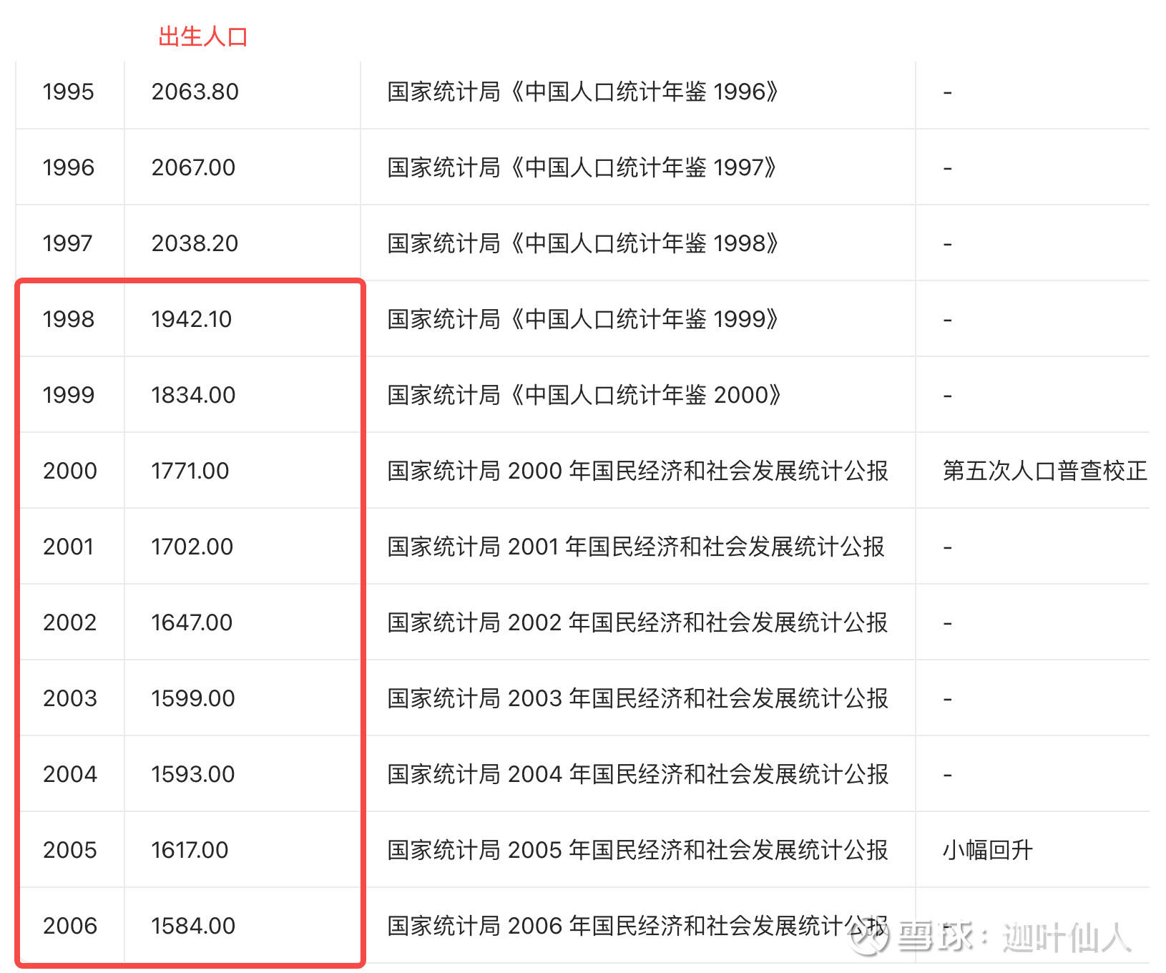Image resolution: width=1166 pixels, height=973 pixels.
Task: Click the 2003 year cell
Action: click(x=69, y=699)
